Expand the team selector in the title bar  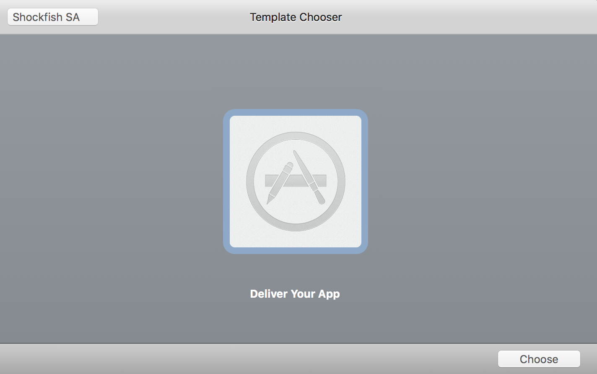pyautogui.click(x=53, y=17)
